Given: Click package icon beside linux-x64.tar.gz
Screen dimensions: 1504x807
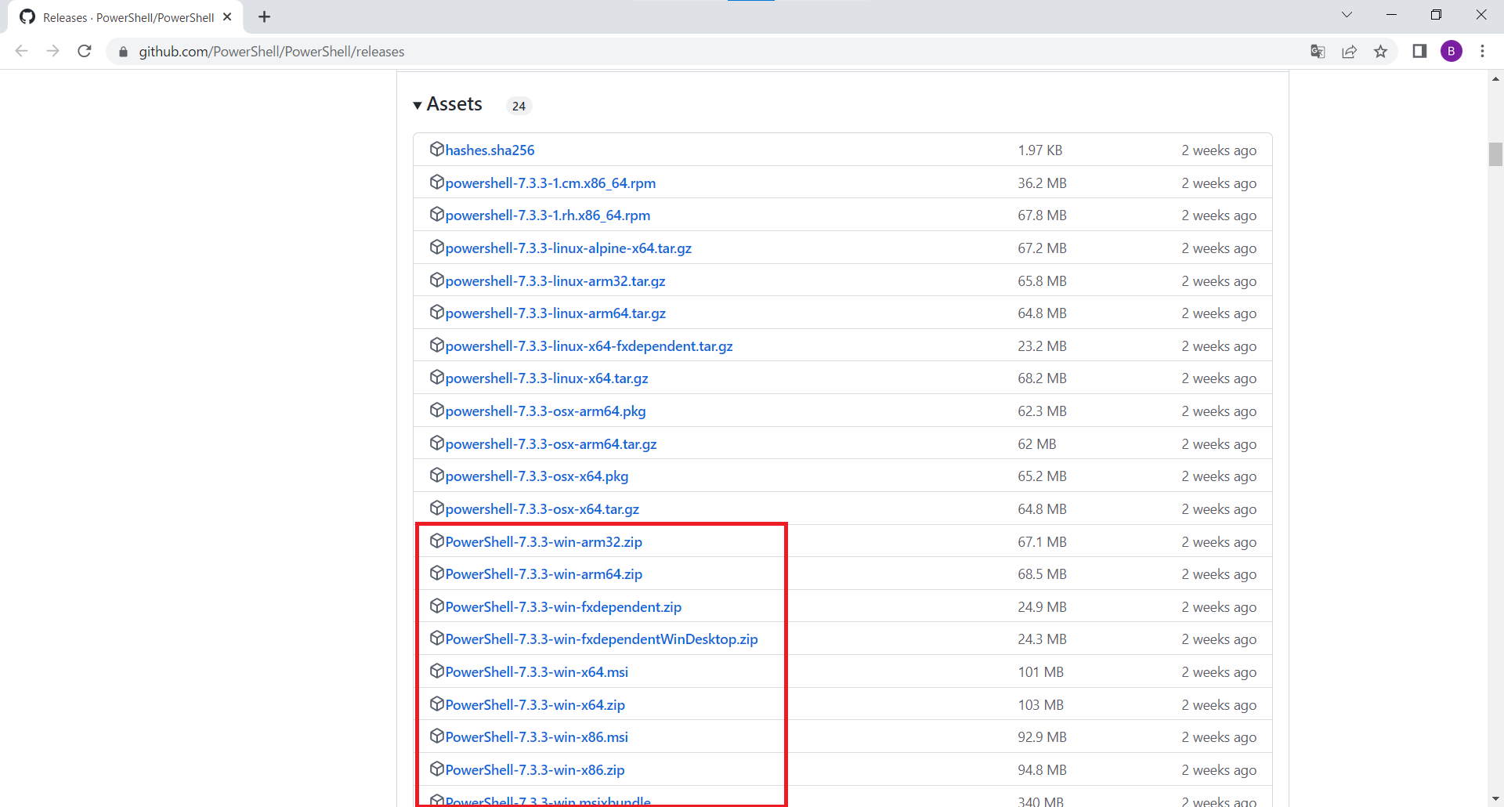Looking at the screenshot, I should pyautogui.click(x=437, y=377).
